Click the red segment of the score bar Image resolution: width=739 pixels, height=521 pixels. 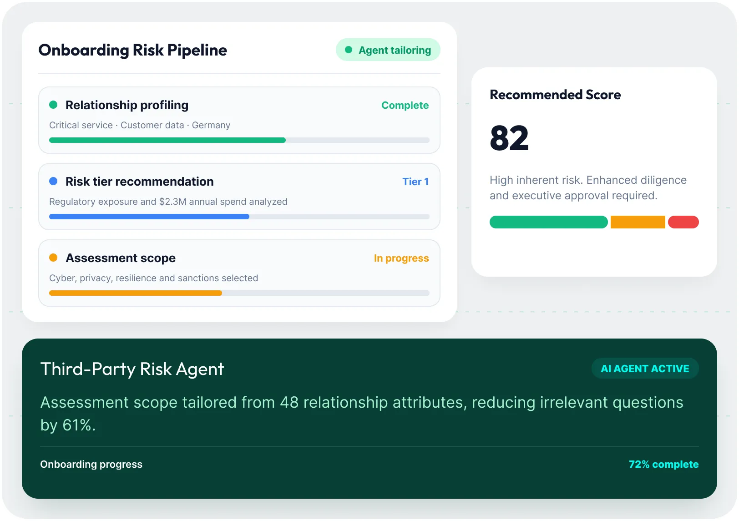pyautogui.click(x=683, y=222)
